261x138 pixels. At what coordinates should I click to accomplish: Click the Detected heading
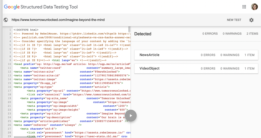[143, 34]
